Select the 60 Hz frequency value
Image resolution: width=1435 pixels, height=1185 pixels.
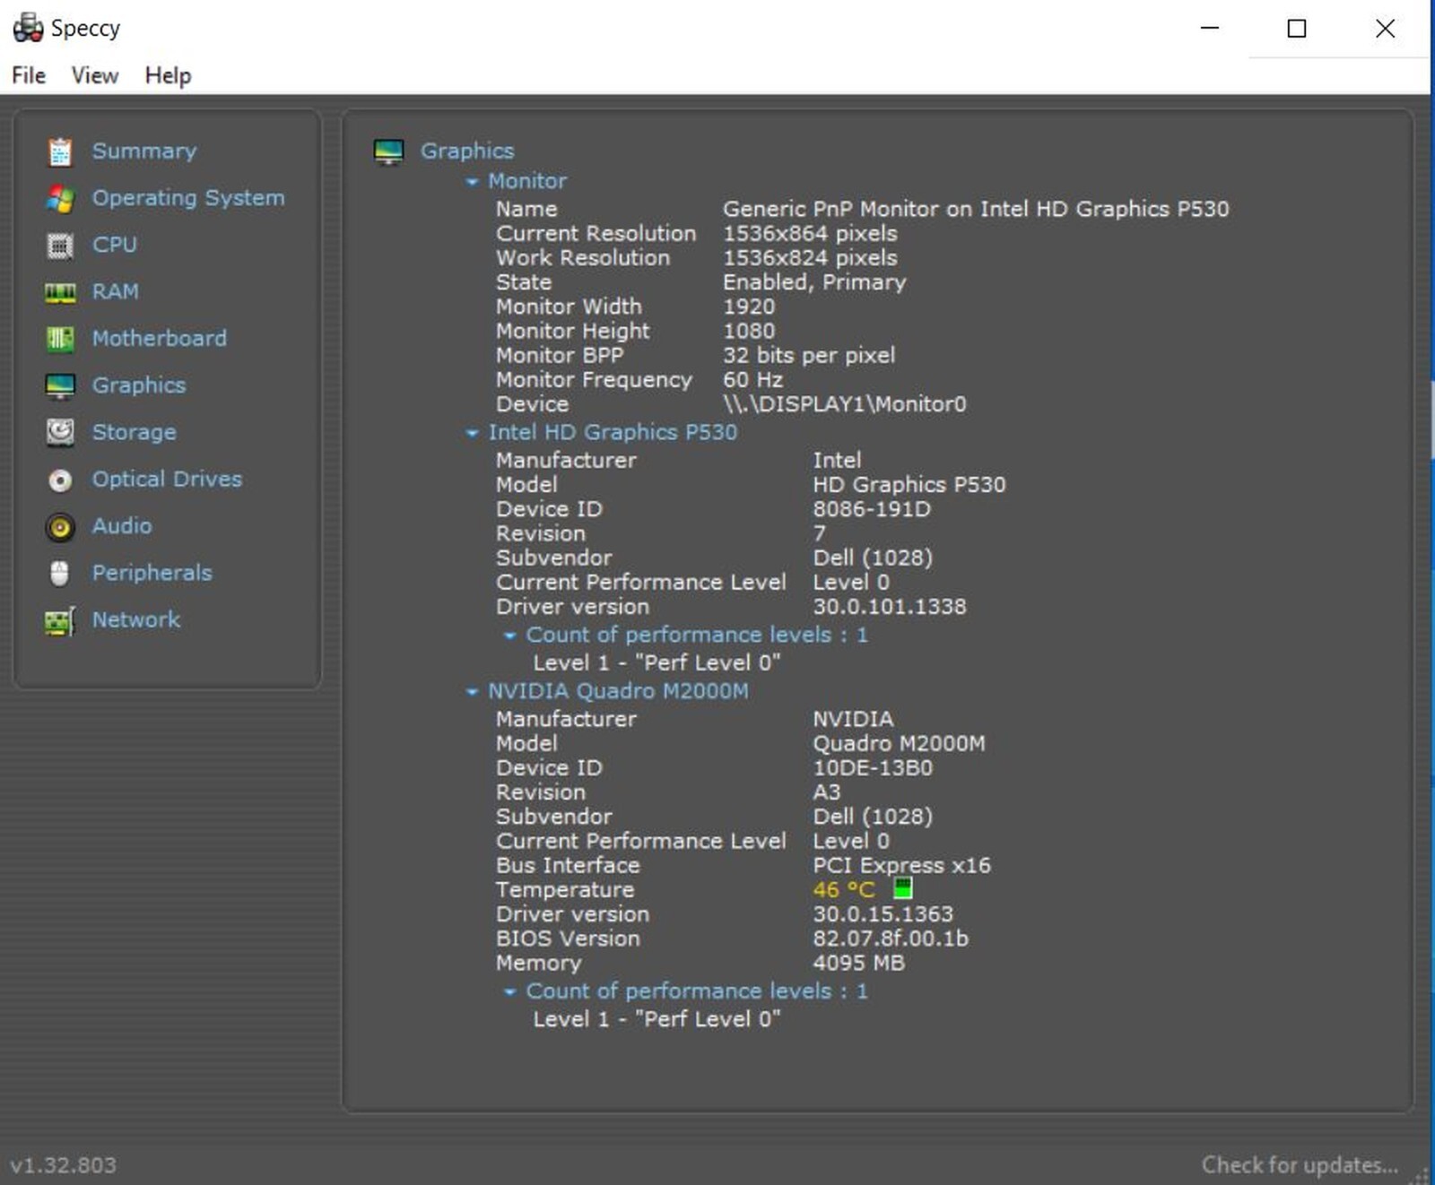(752, 380)
